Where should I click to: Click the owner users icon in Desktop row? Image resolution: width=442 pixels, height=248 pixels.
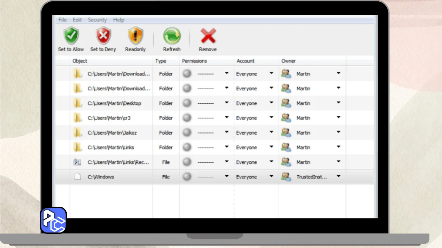[286, 103]
